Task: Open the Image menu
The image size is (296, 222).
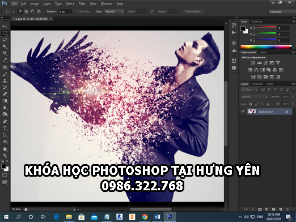Action: (35, 3)
